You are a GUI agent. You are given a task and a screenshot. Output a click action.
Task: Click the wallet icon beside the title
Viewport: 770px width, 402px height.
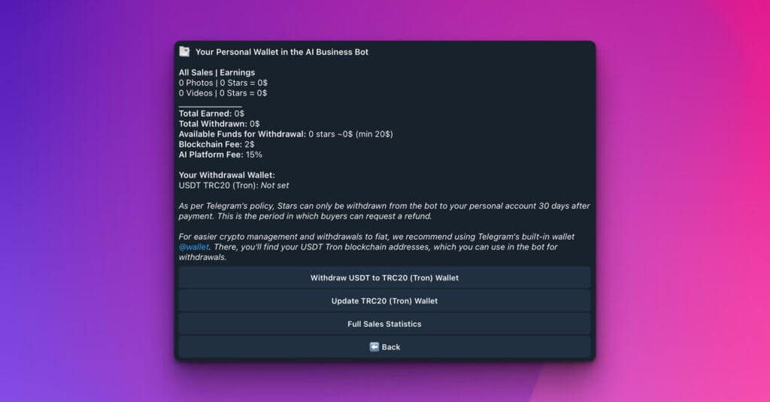click(x=184, y=52)
